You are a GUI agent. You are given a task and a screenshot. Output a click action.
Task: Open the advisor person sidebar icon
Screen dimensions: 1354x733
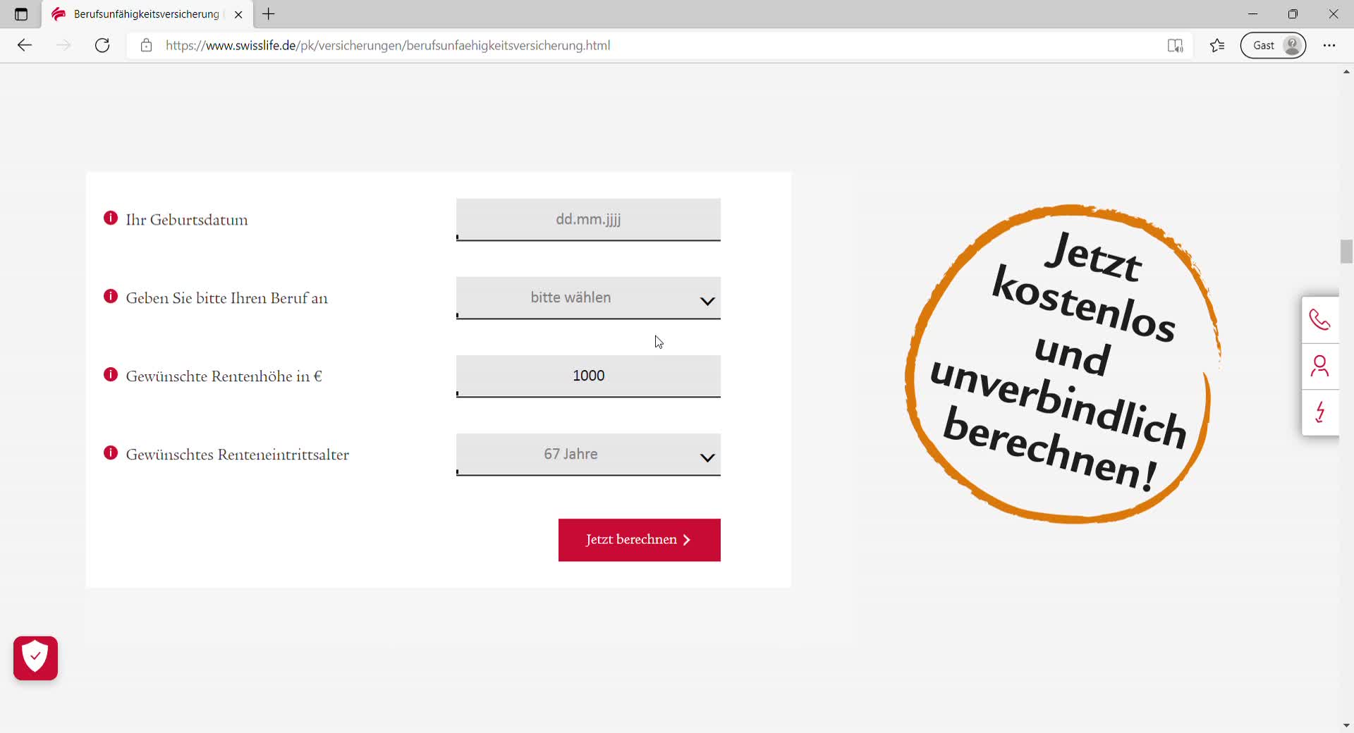click(x=1319, y=366)
